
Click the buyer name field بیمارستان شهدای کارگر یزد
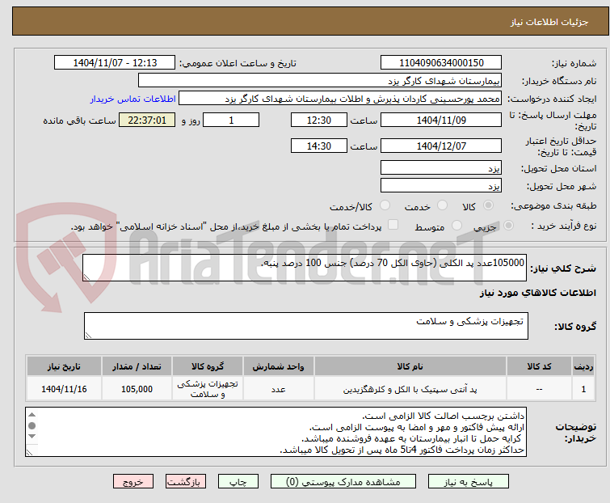coord(320,81)
